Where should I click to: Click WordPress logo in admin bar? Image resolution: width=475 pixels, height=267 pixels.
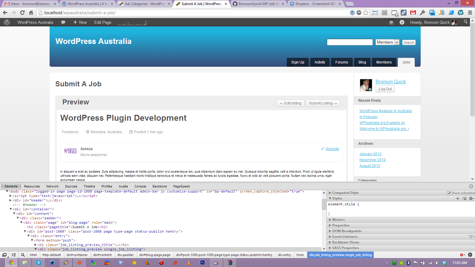[7, 22]
